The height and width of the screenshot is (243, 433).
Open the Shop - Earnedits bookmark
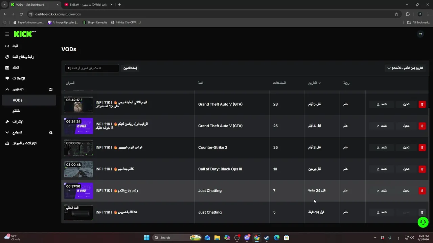coord(95,23)
